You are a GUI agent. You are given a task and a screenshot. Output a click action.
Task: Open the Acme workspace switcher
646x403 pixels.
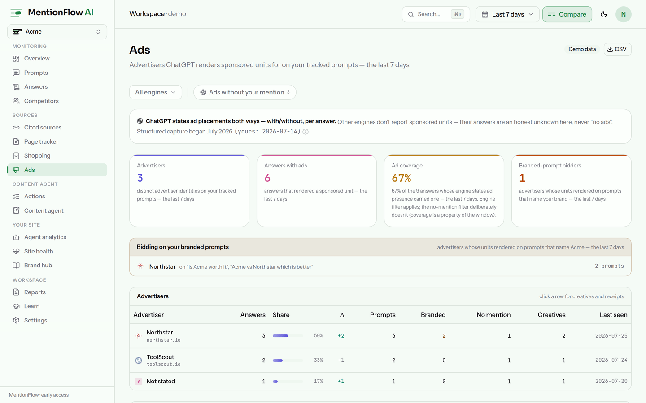[57, 32]
